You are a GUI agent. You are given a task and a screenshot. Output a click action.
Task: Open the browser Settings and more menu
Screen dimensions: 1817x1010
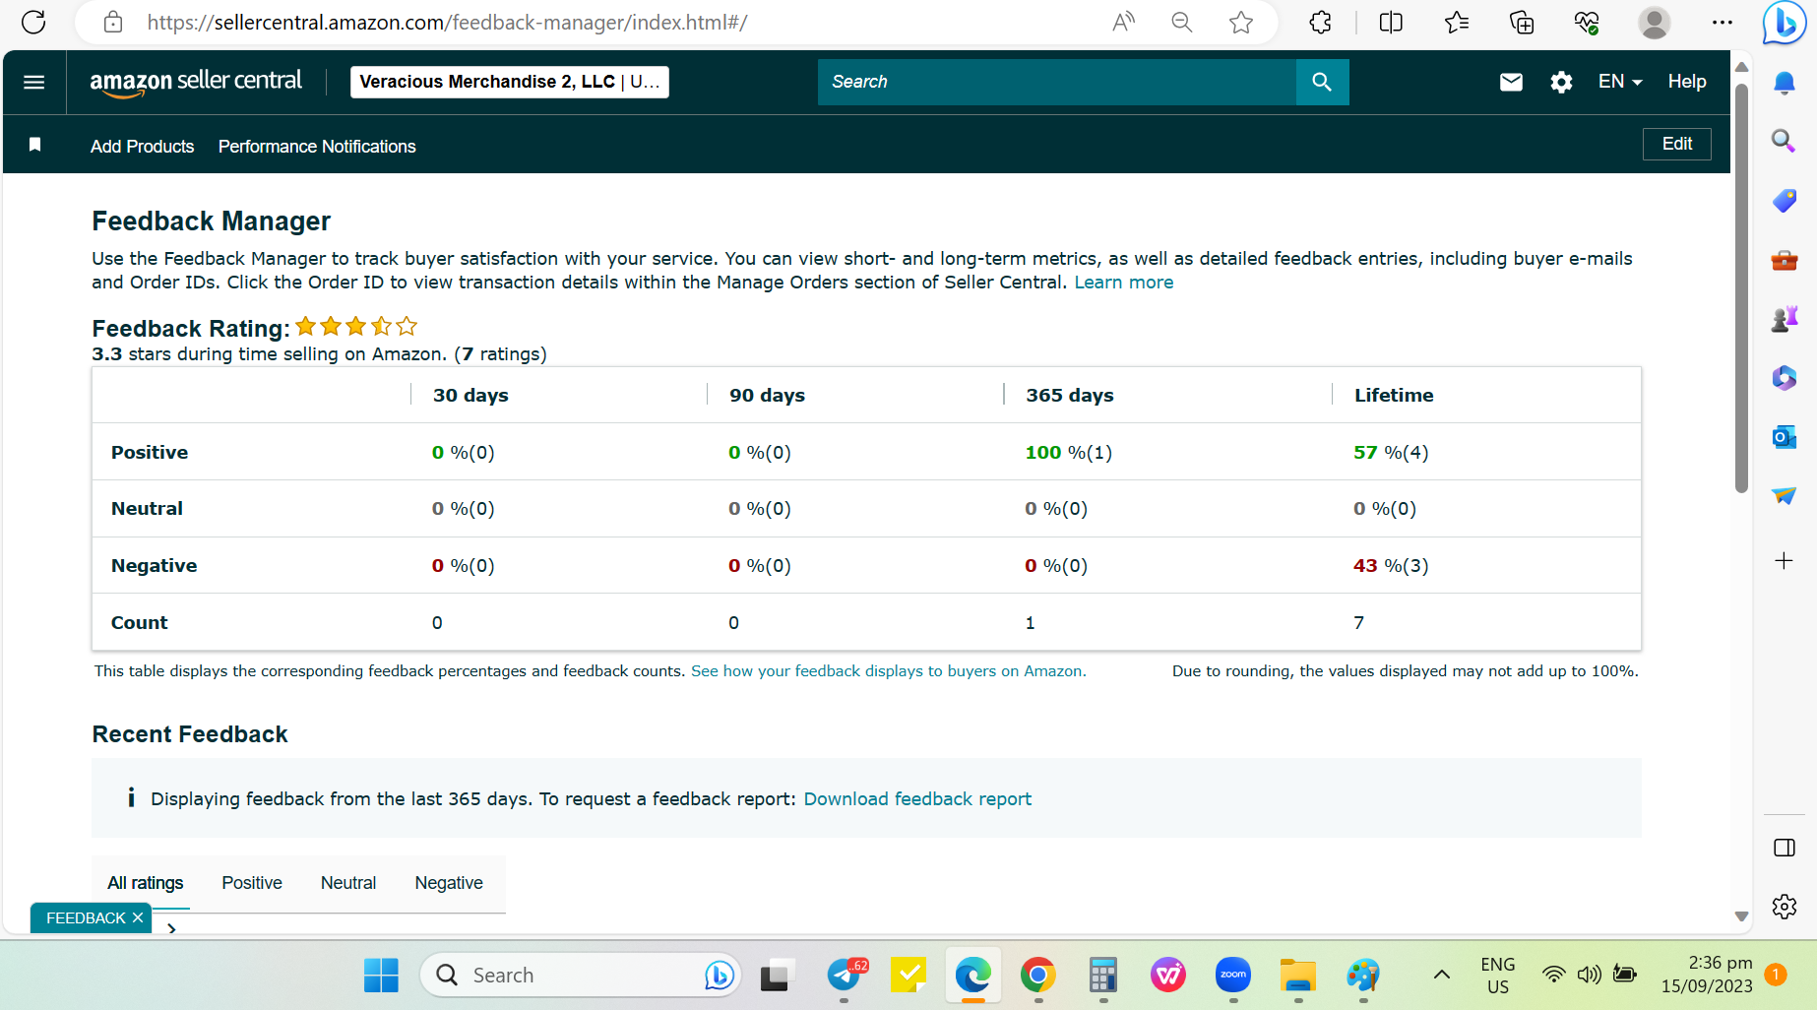(1723, 22)
